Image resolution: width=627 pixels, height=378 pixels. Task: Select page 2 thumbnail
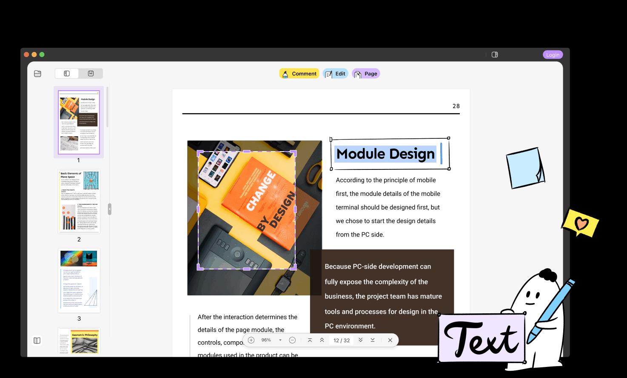point(79,201)
